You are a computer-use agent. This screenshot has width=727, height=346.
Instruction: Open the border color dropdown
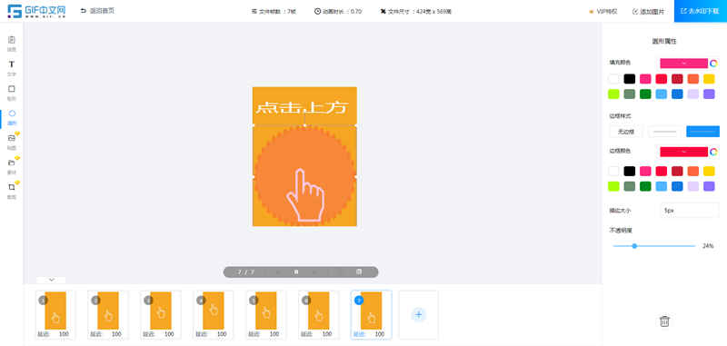[684, 152]
